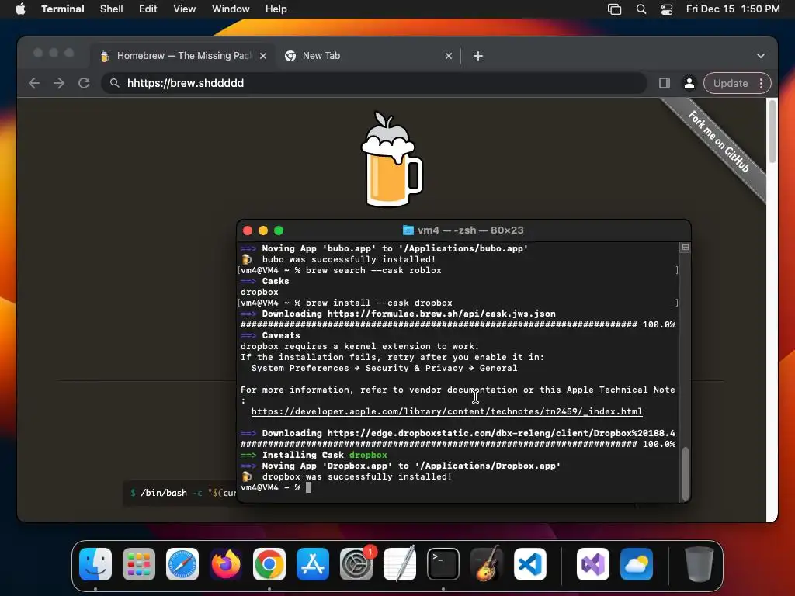795x596 pixels.
Task: Click the terminal prompt cursor line
Action: coord(276,487)
